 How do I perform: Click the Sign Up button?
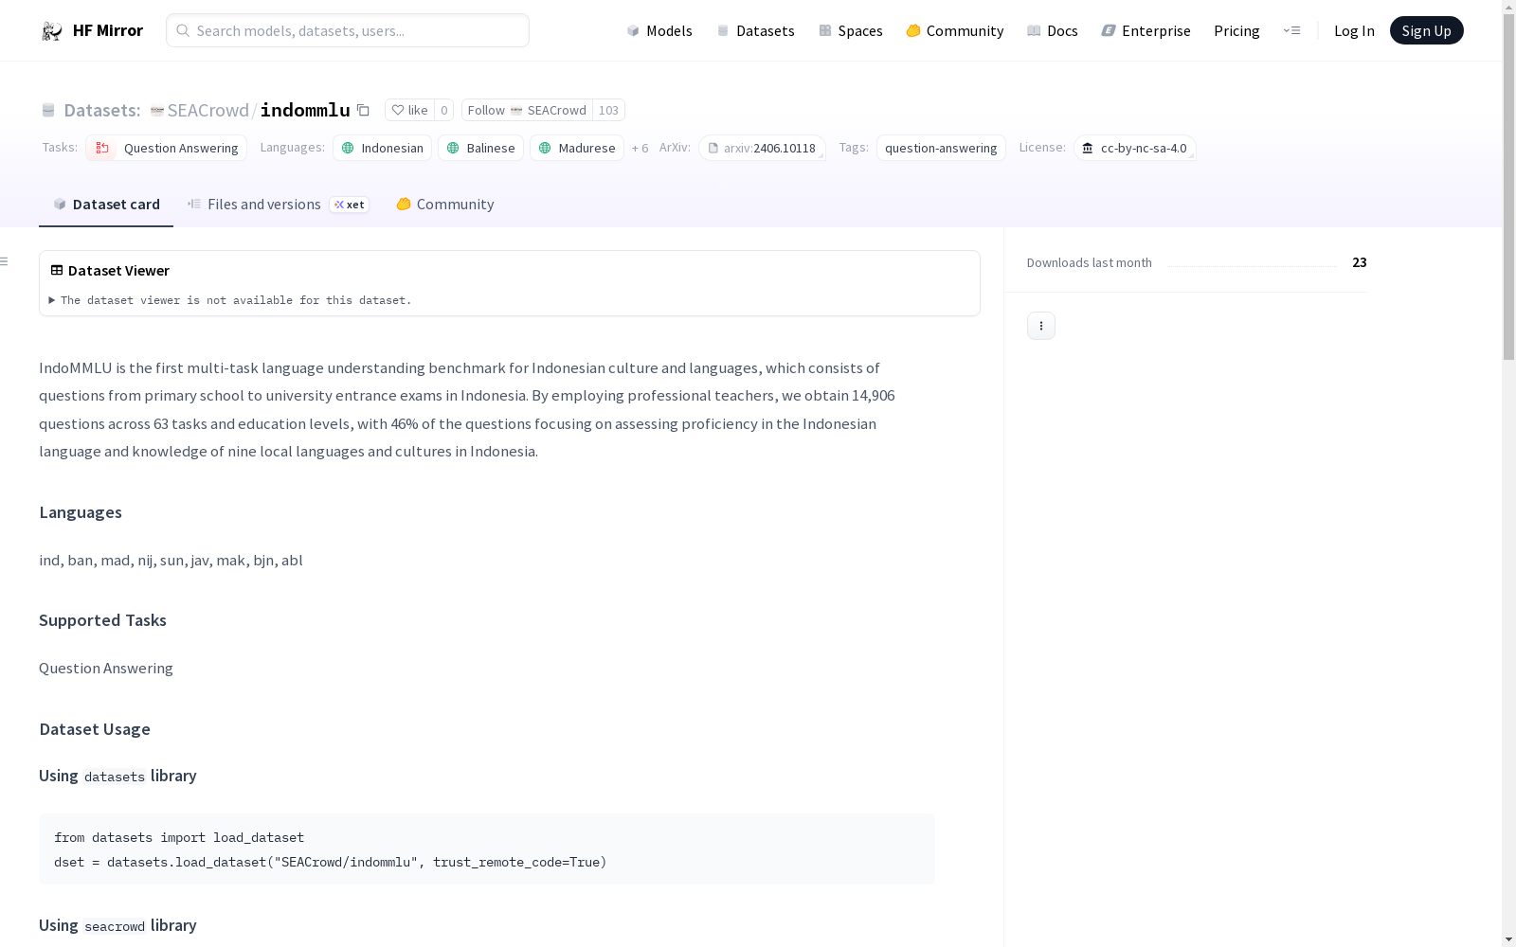1426,30
